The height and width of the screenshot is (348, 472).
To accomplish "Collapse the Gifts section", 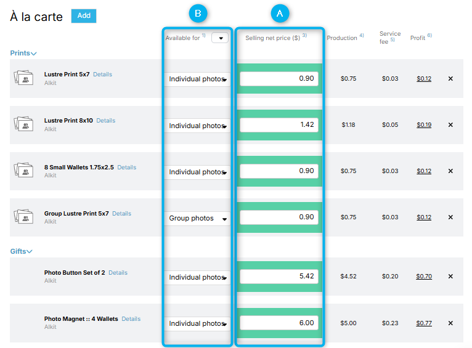I will click(x=21, y=251).
